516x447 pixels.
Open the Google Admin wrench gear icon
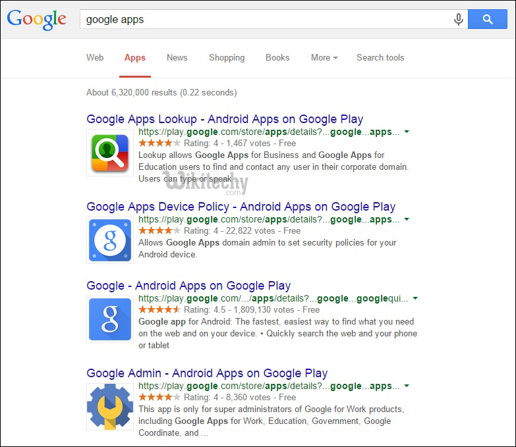tap(110, 407)
